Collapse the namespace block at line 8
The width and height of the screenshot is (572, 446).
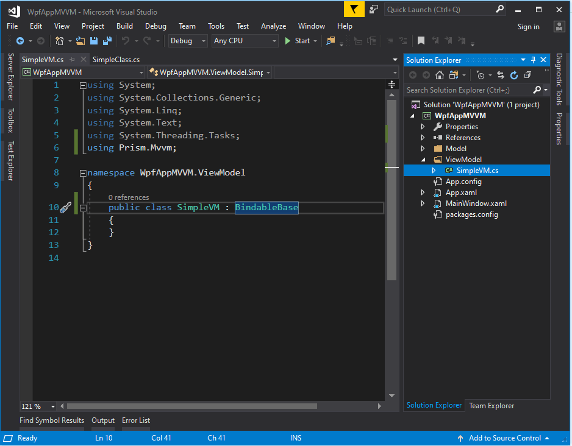point(83,173)
